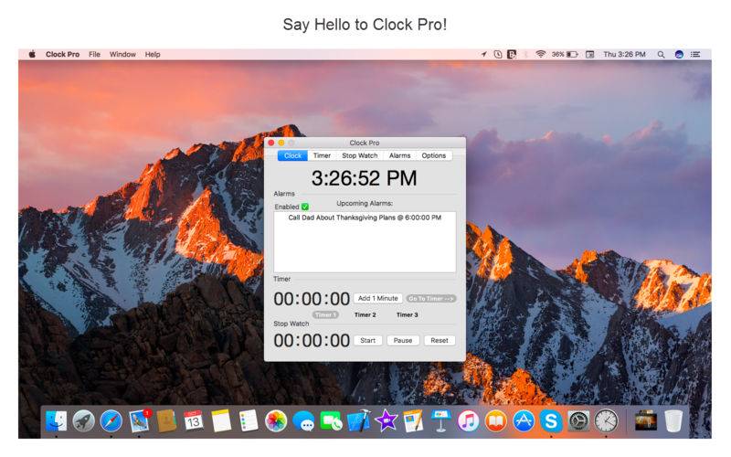Open the Clock app in the Dock
The height and width of the screenshot is (457, 731).
(606, 420)
